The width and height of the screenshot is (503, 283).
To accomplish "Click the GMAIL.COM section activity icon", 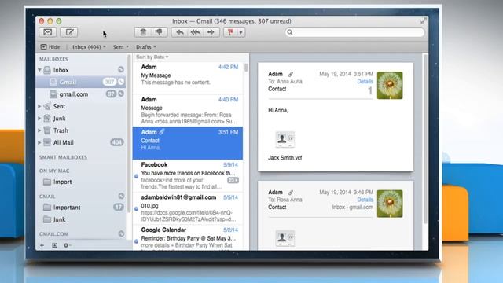I will pos(121,234).
